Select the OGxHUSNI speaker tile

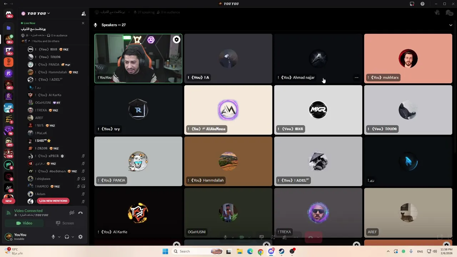228,213
